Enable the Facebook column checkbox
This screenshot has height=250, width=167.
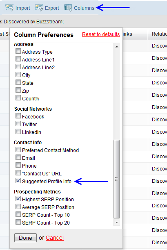18,116
